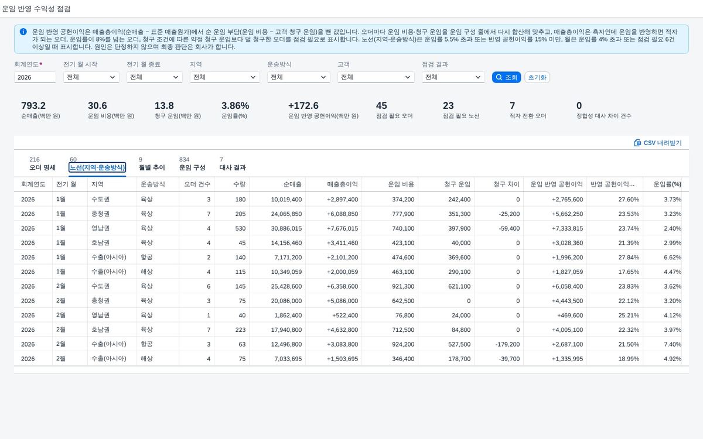
Task: Click the 초기화 reset button
Action: 537,77
